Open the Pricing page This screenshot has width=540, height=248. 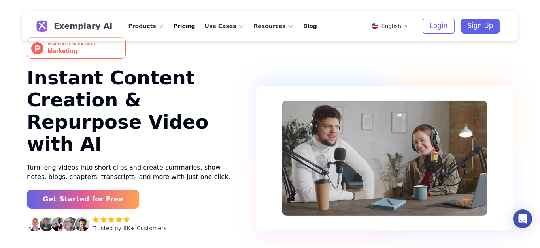tap(184, 26)
